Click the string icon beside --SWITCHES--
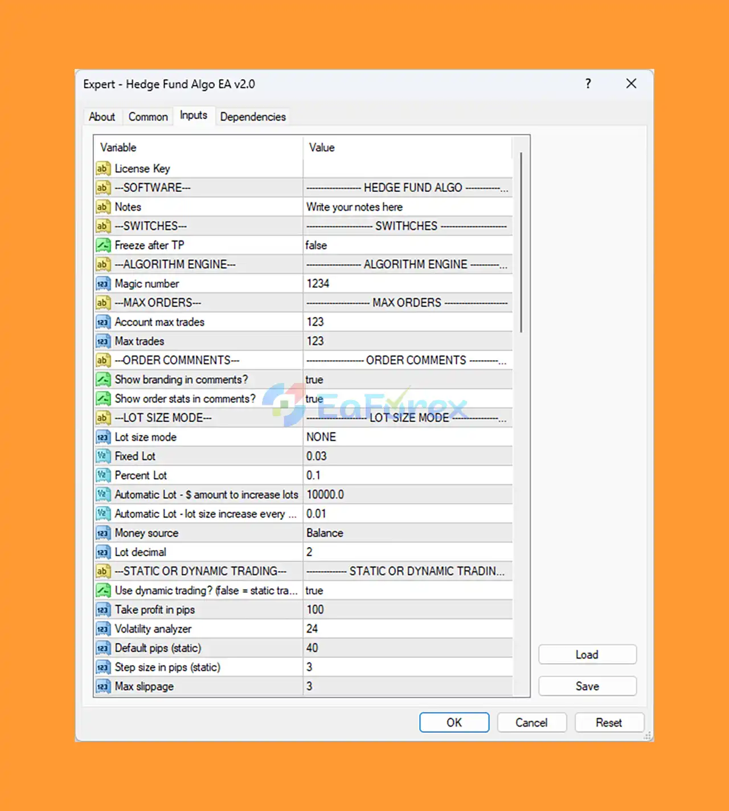Screen dimensions: 729x811 (x=103, y=226)
